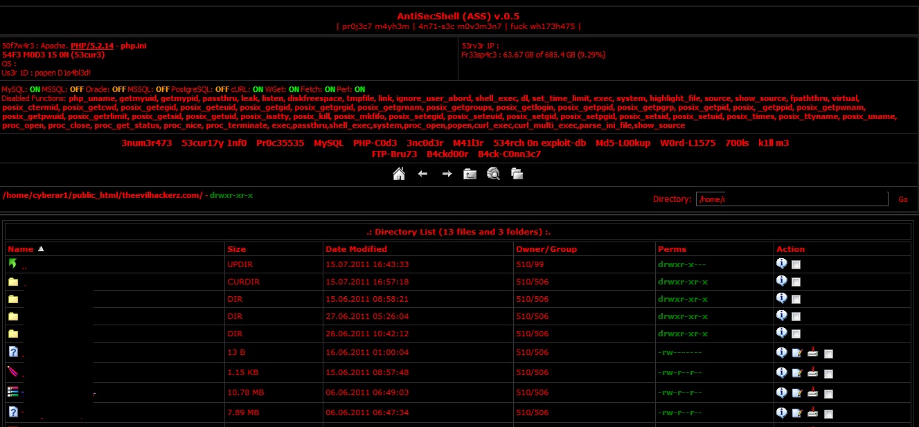Click the PHP/5.2.14 link
Screen dimensions: 919x427
click(92, 46)
